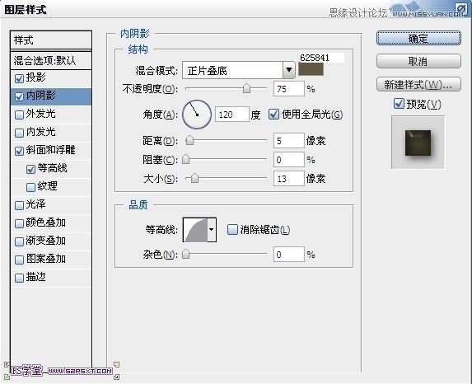Click the 大小 size slider handle

[x=194, y=178]
